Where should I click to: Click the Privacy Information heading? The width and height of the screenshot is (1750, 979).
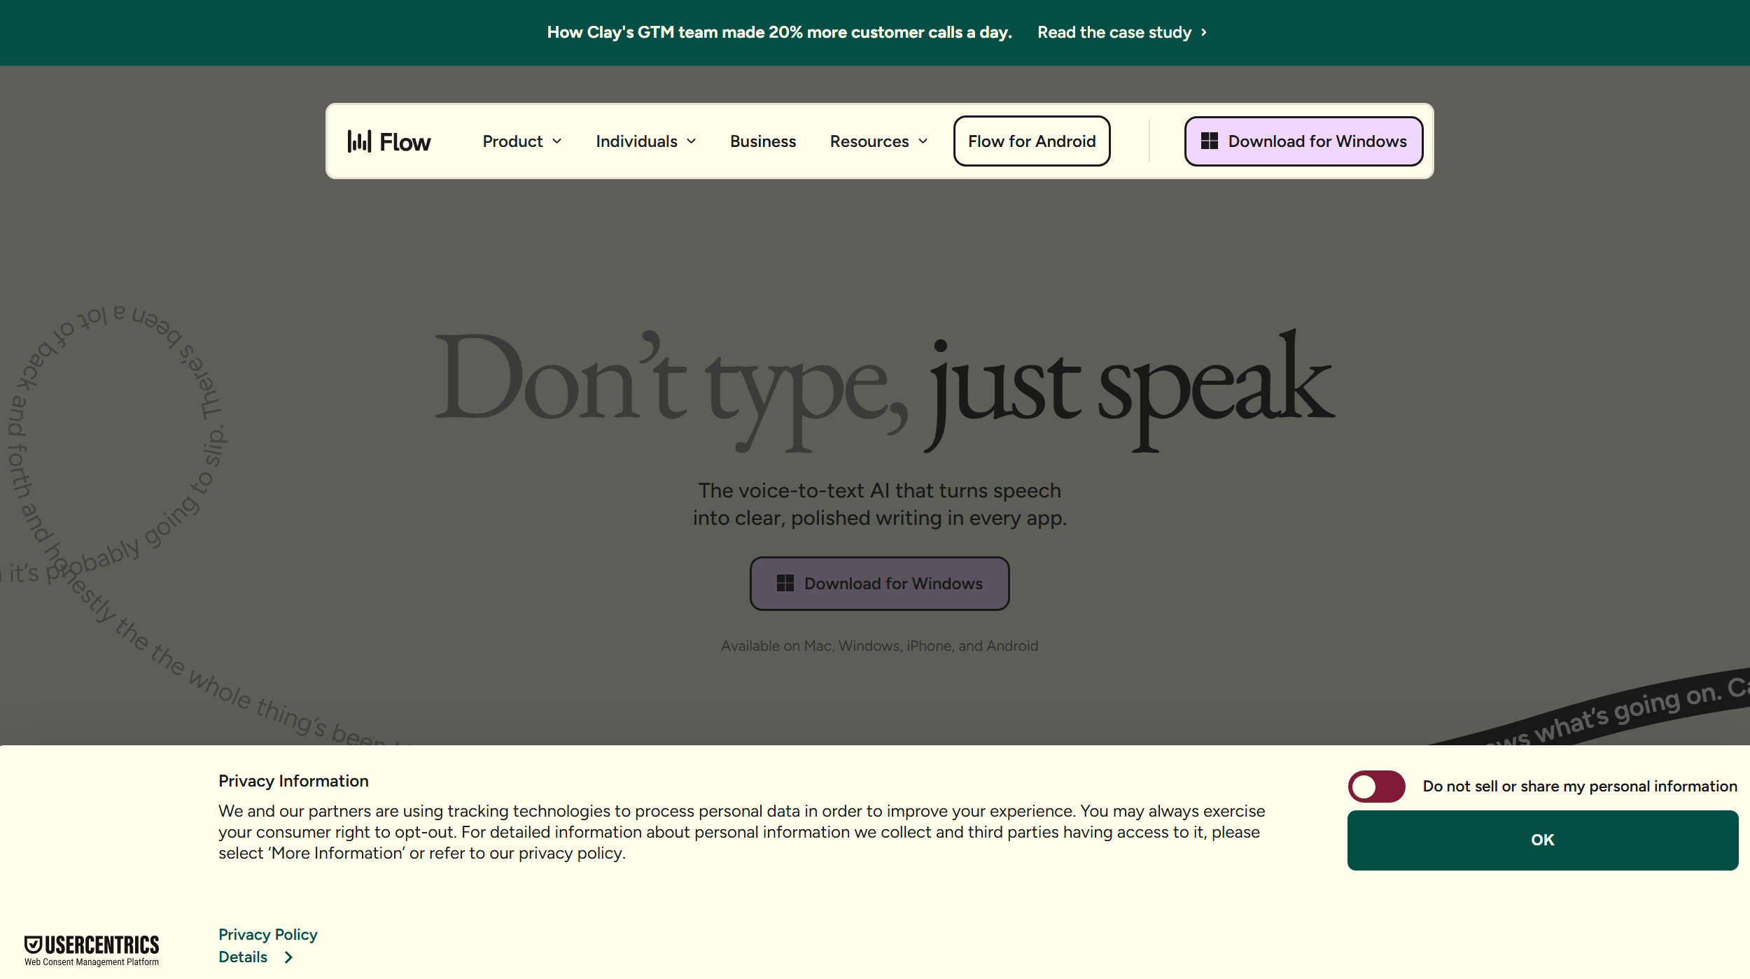(x=293, y=781)
